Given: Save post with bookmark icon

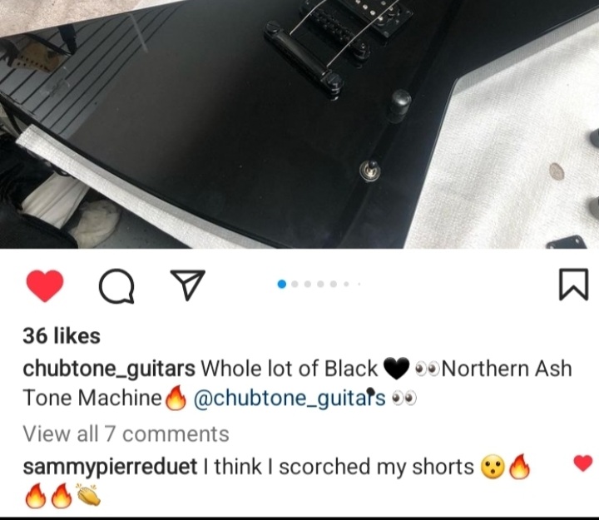Looking at the screenshot, I should coord(573,285).
